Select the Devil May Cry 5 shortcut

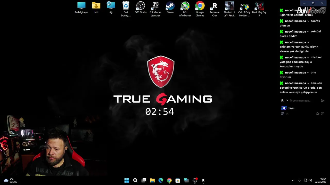(x=259, y=9)
